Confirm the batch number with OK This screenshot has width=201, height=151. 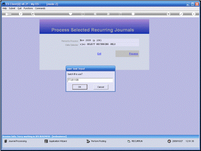pos(80,87)
